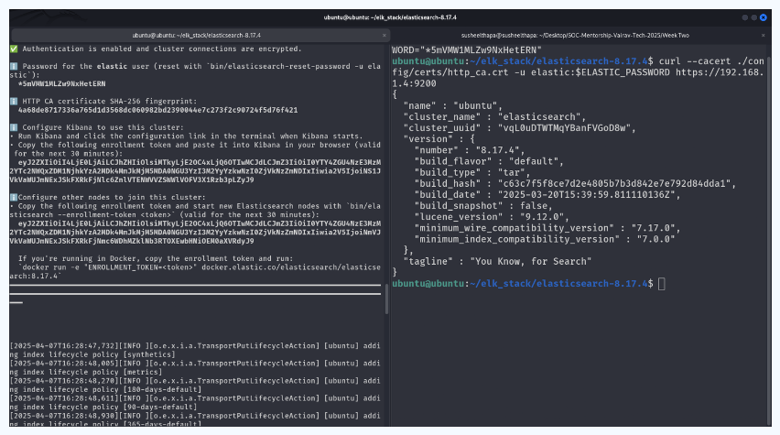780x435 pixels.
Task: Click the log line mentioning policy [180-days-default]
Action: point(195,385)
